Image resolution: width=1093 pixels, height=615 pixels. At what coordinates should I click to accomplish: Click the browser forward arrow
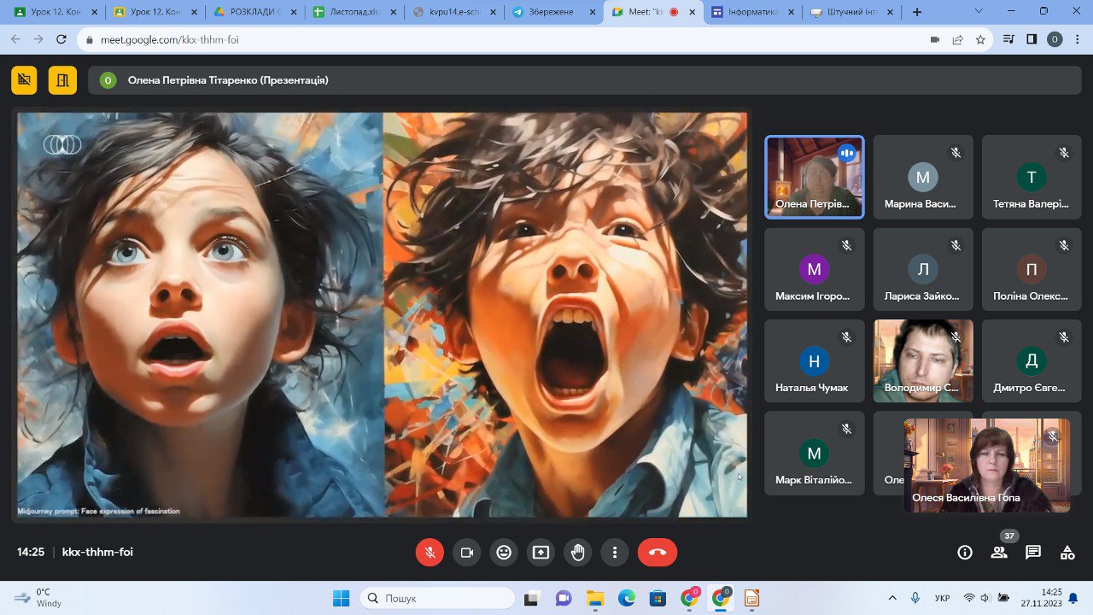(38, 39)
